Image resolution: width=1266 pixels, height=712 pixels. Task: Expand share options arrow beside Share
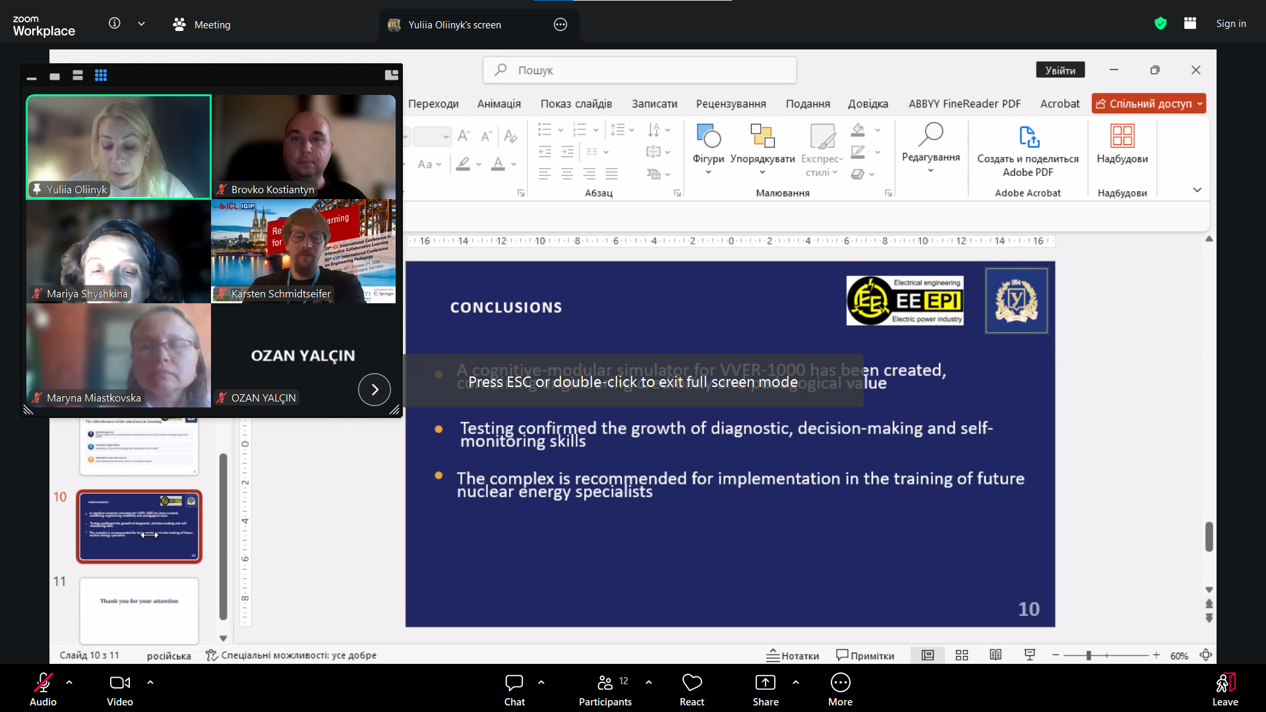796,683
